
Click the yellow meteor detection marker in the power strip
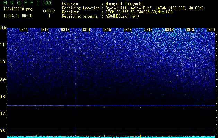(x=140, y=136)
